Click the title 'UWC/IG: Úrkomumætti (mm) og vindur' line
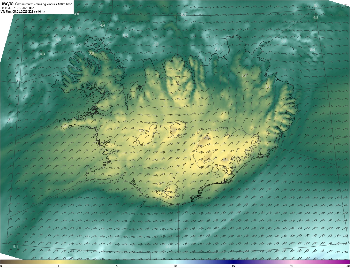This screenshot has height=268, width=350. pos(36,4)
